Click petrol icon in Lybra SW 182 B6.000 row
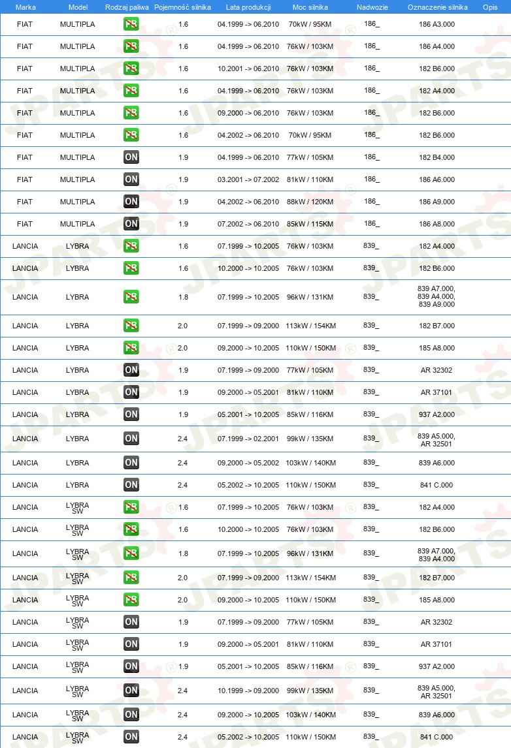This screenshot has height=748, width=511. [131, 529]
